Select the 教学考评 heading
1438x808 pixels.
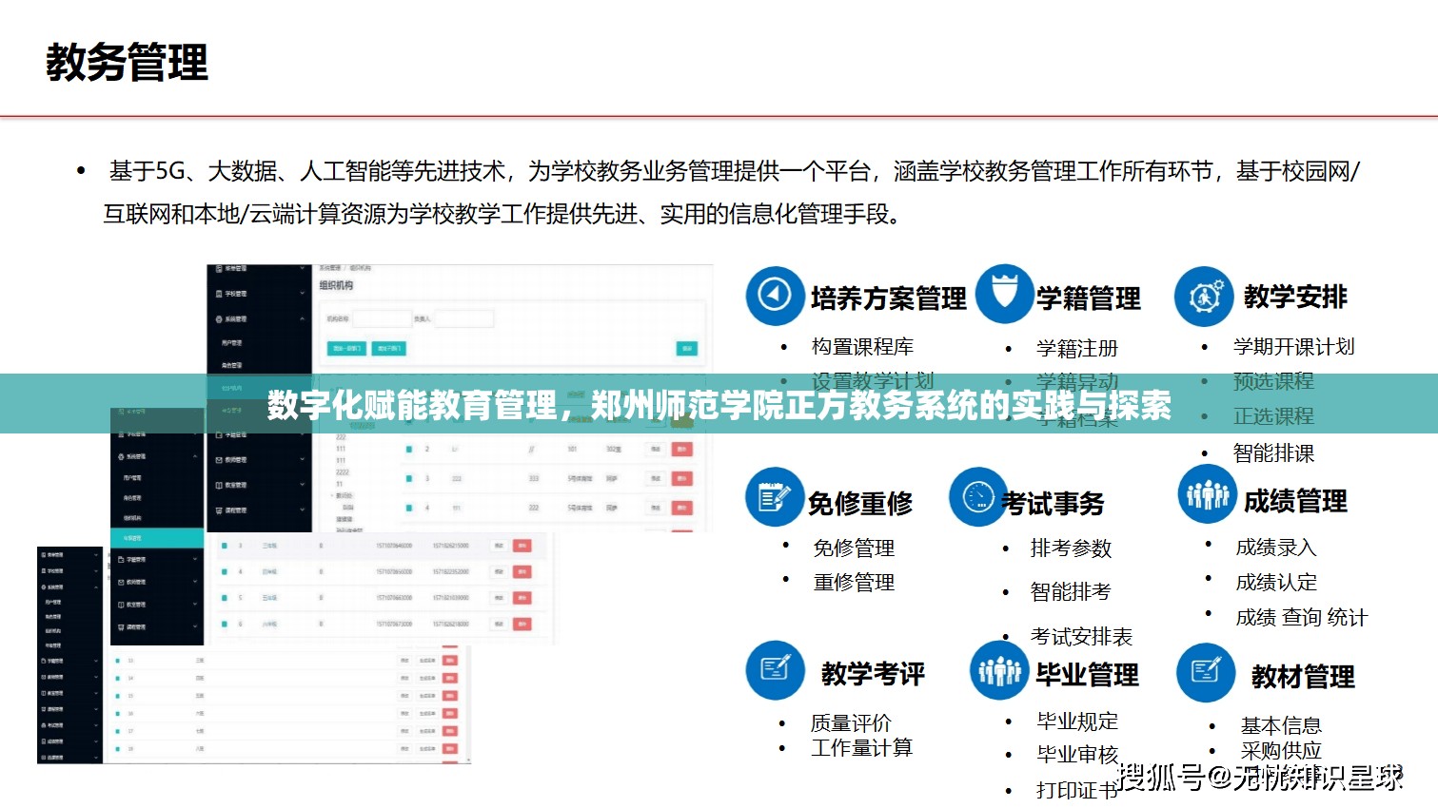click(x=873, y=674)
